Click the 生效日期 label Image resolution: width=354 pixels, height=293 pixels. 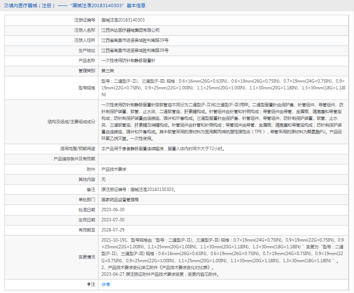[x=87, y=220]
